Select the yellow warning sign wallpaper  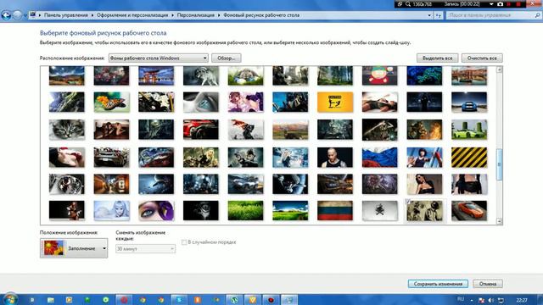pos(335,102)
